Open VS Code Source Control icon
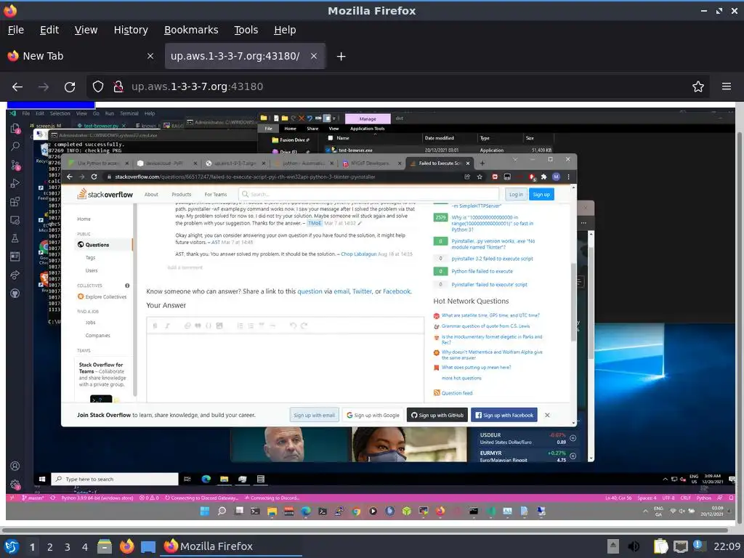 click(x=15, y=165)
